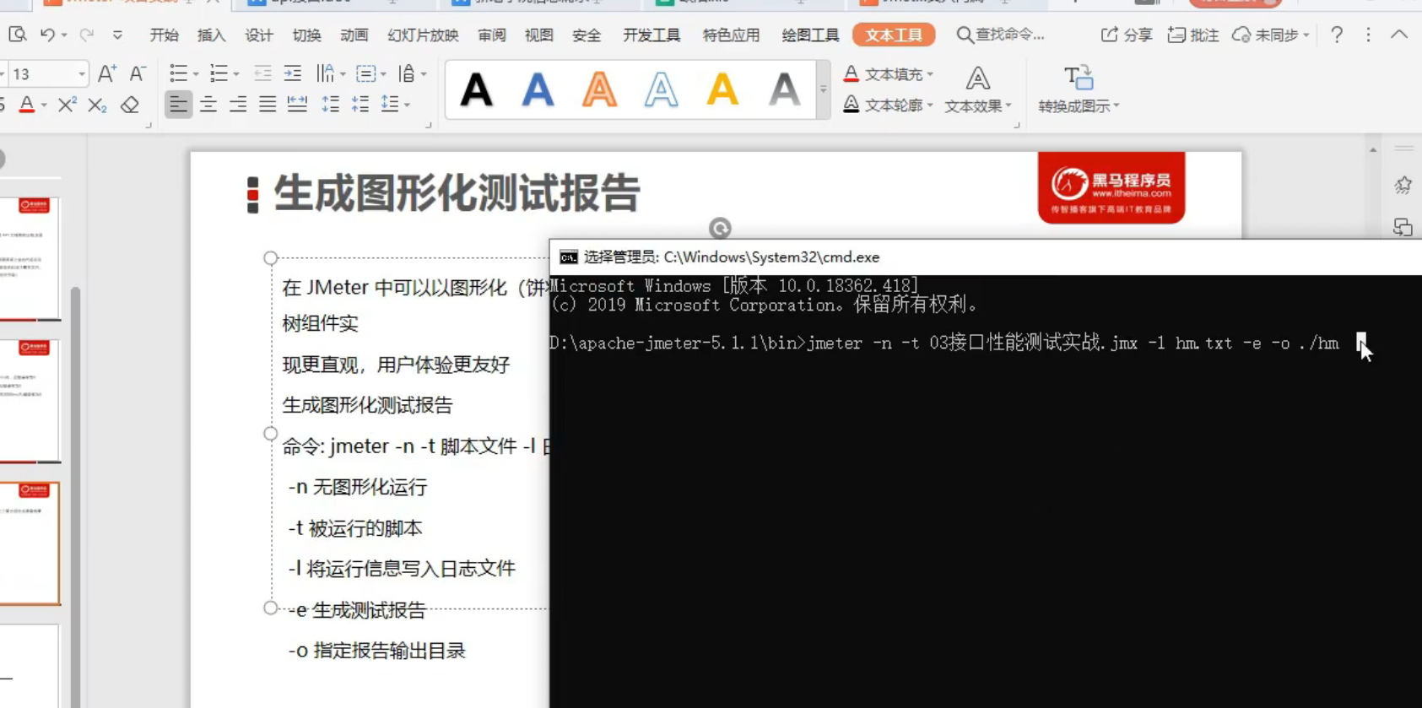Viewport: 1422px width, 708px height.
Task: Open the 绘图工具 (Drawing Tools) tab
Action: tap(810, 35)
